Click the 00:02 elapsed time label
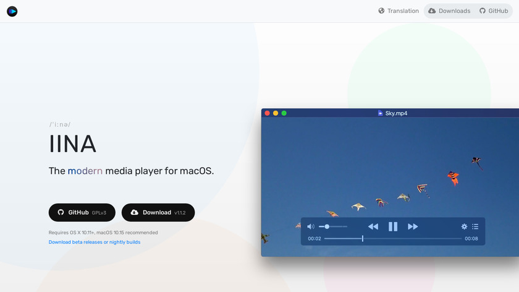Image resolution: width=519 pixels, height=292 pixels. tap(314, 239)
